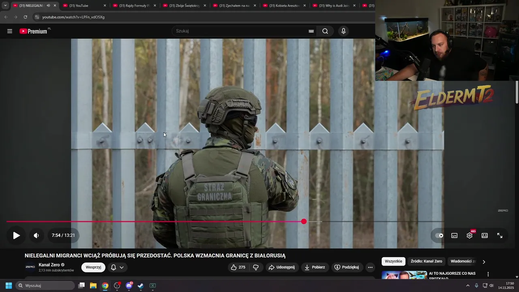Go forward in the browser history
Viewport: 519px width, 292px height.
tap(15, 17)
